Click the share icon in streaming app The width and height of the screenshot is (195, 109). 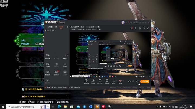coord(148,28)
